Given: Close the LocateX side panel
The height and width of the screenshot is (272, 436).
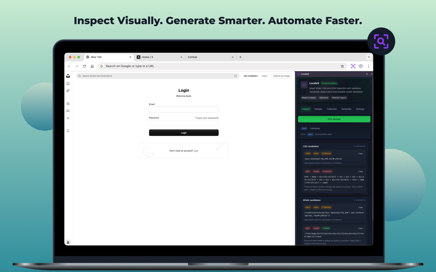Looking at the screenshot, I should point(372,74).
